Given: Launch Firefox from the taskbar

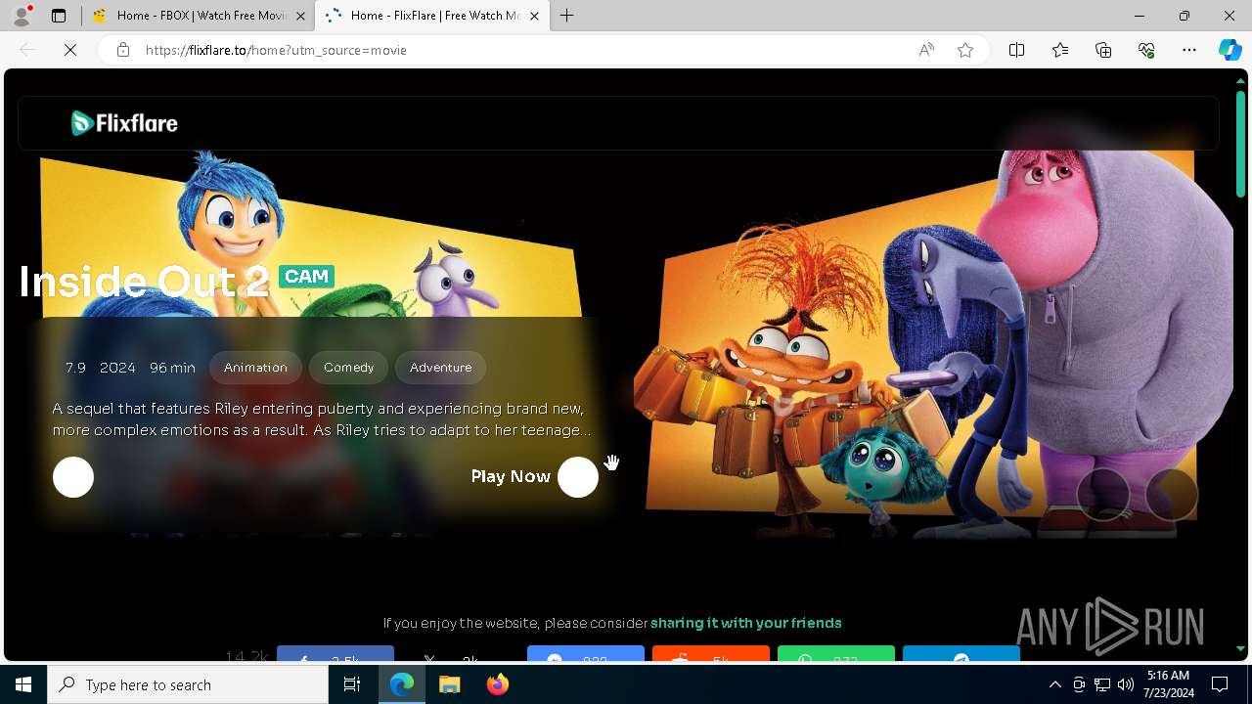Looking at the screenshot, I should [x=497, y=684].
